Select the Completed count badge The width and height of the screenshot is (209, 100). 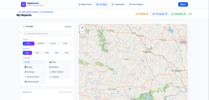pos(178,14)
